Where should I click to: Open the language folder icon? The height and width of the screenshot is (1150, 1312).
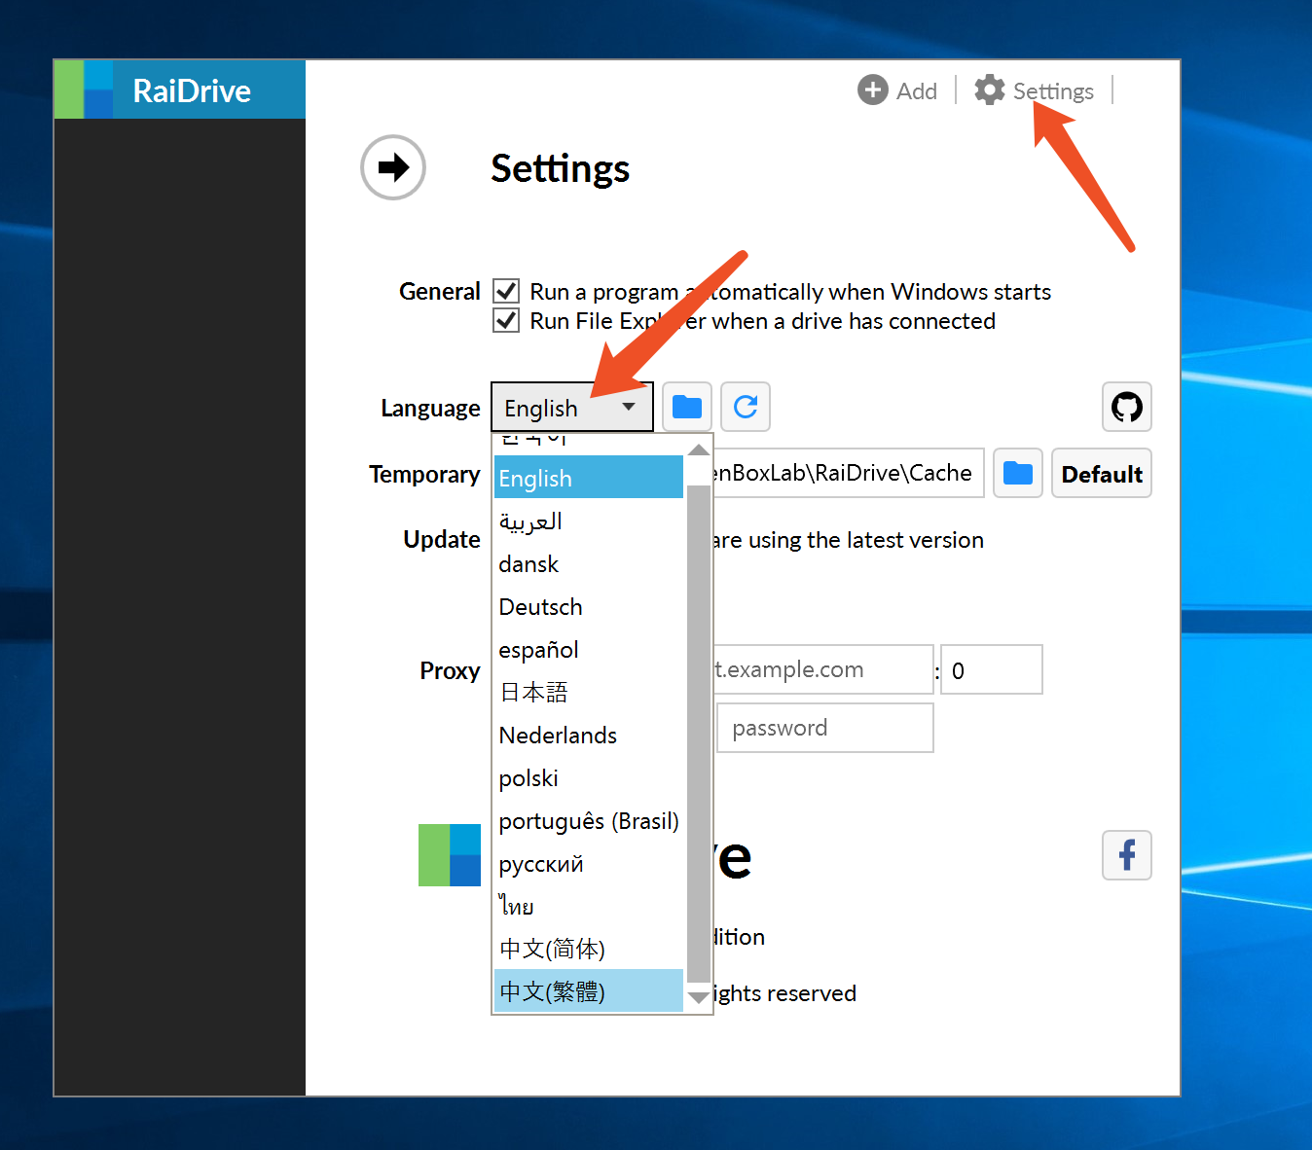point(687,407)
